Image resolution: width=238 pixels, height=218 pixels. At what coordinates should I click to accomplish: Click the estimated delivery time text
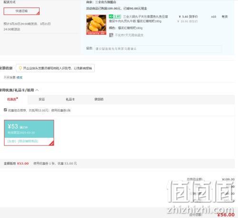click(27, 27)
